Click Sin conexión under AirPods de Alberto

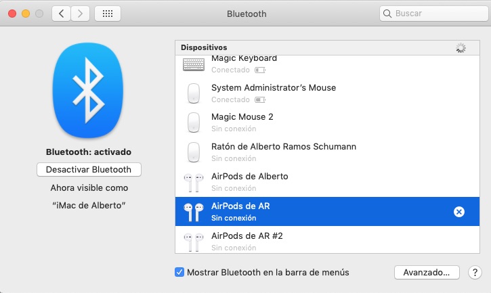(234, 188)
